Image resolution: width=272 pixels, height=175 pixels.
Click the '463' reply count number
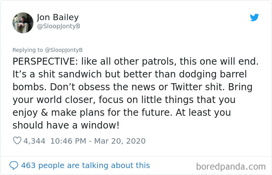coord(28,165)
